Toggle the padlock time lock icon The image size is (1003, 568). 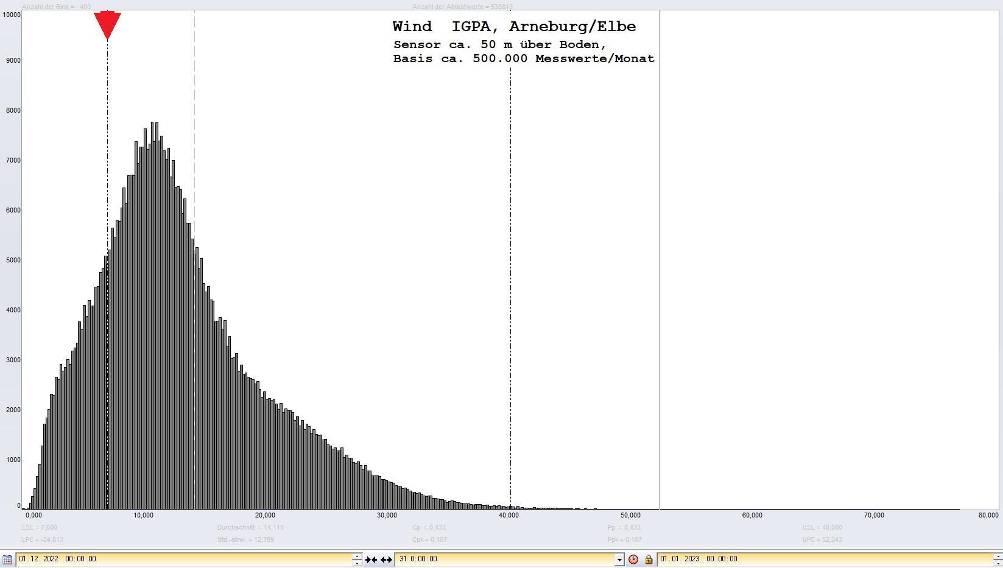(x=649, y=559)
